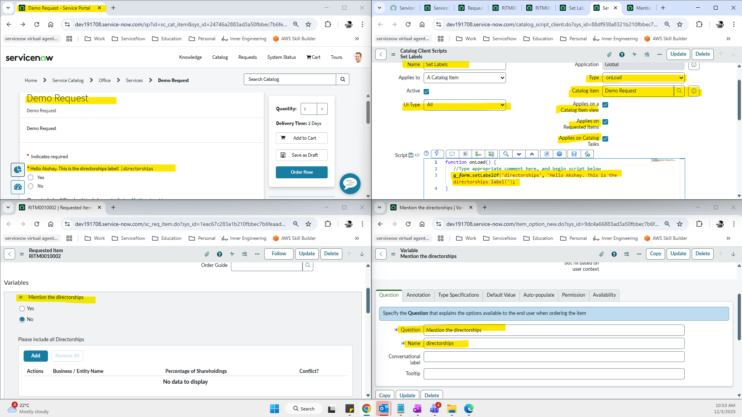Open tab search chevron in RITM browser window
Image resolution: width=742 pixels, height=417 pixels.
[8, 207]
